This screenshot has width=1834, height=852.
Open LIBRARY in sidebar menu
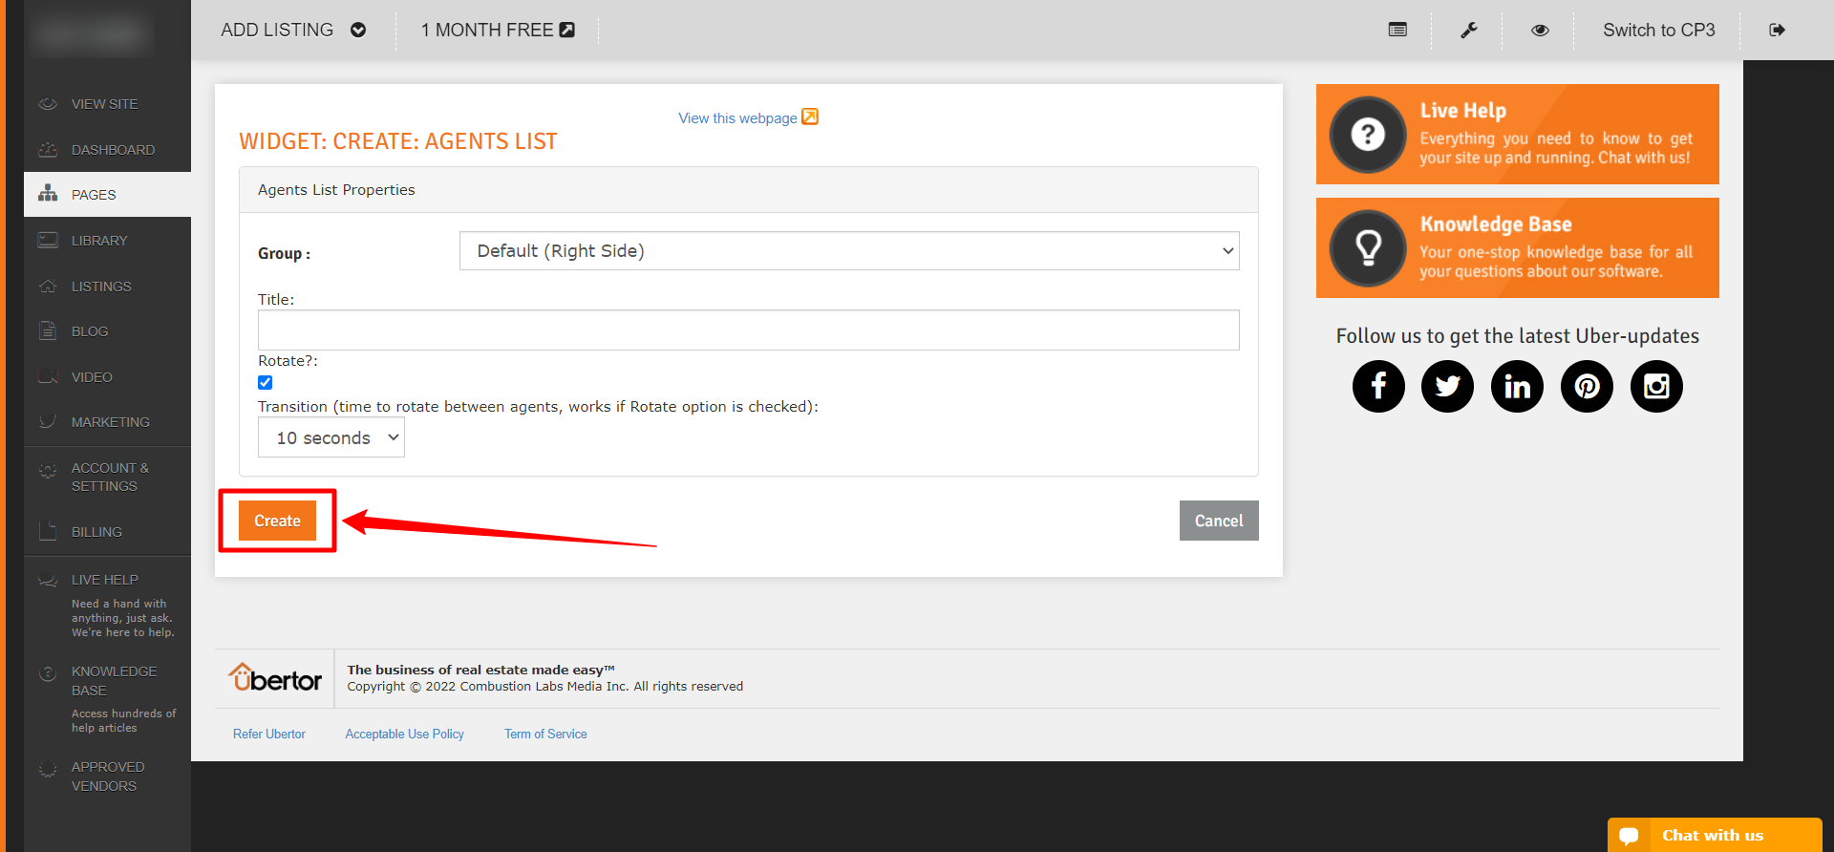click(x=99, y=240)
